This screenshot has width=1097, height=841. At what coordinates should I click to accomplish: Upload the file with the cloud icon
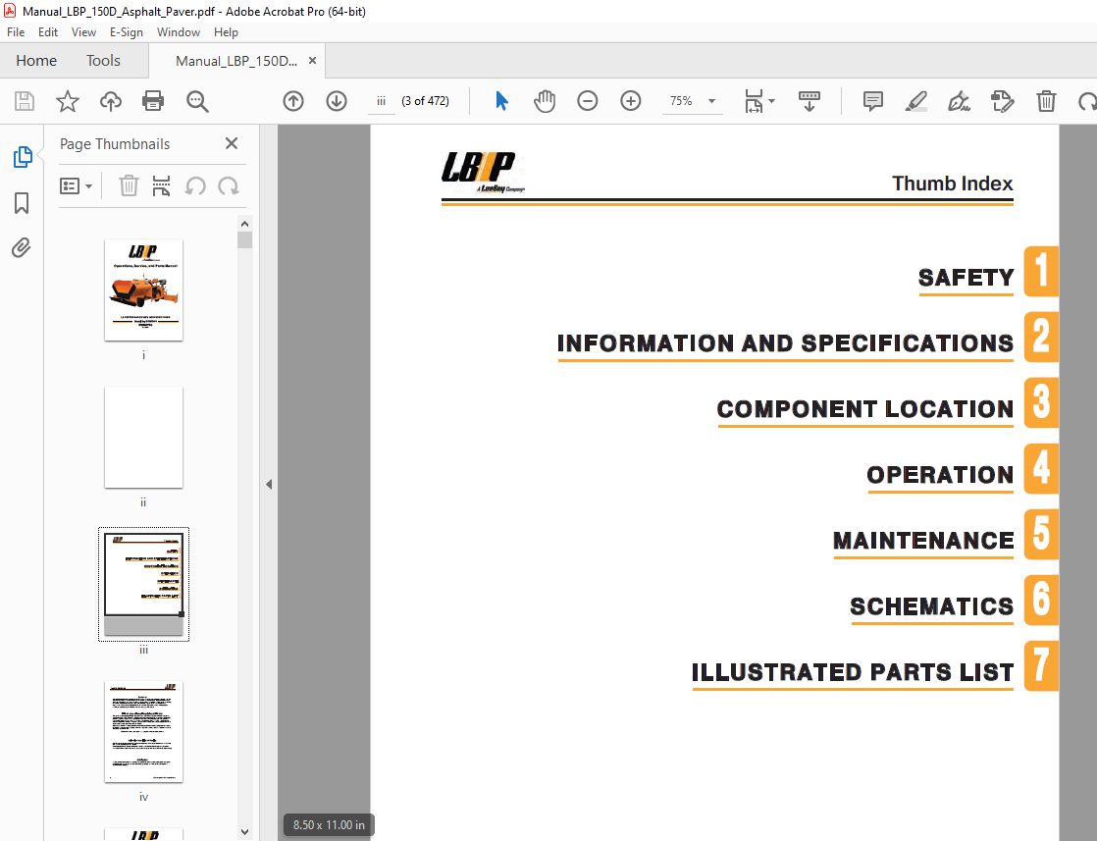(x=111, y=101)
